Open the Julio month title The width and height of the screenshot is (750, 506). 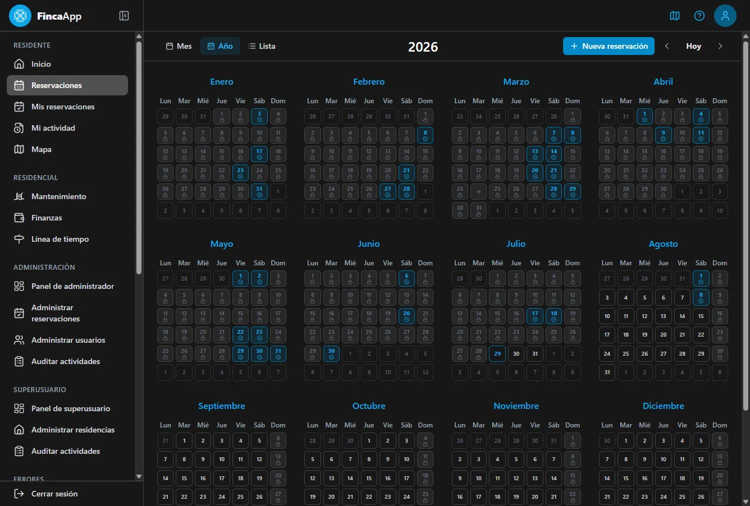coord(516,243)
